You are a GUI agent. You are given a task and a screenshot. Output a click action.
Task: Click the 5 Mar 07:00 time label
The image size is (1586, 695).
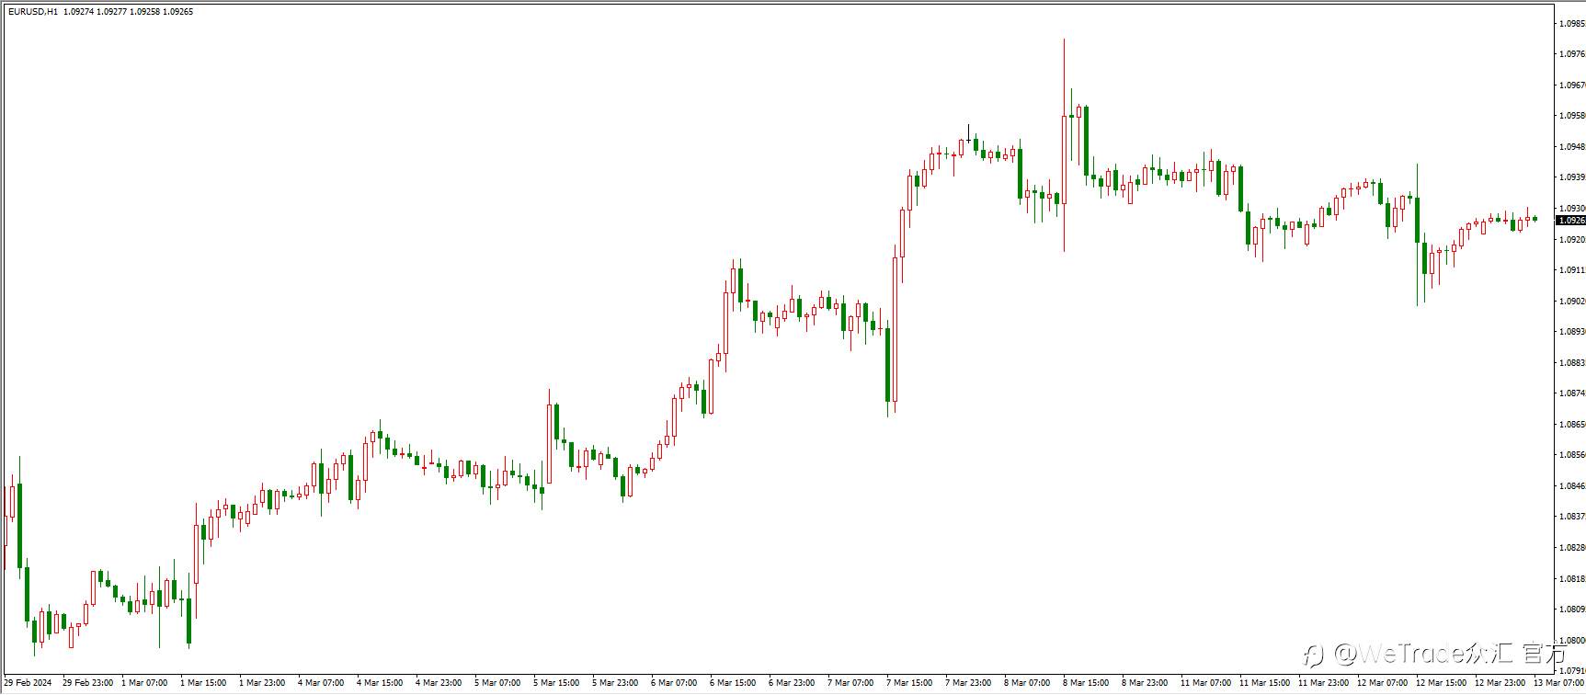(497, 683)
